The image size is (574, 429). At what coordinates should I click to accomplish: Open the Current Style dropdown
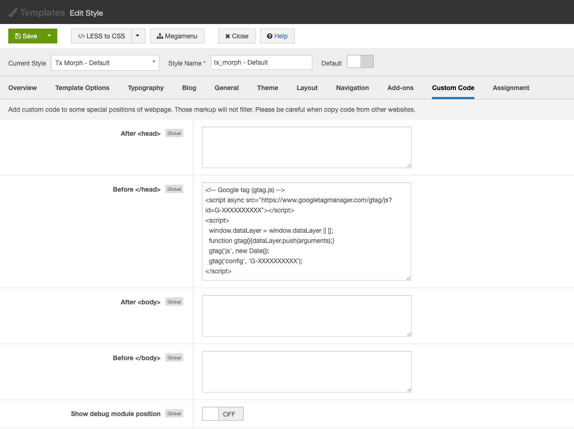click(105, 63)
